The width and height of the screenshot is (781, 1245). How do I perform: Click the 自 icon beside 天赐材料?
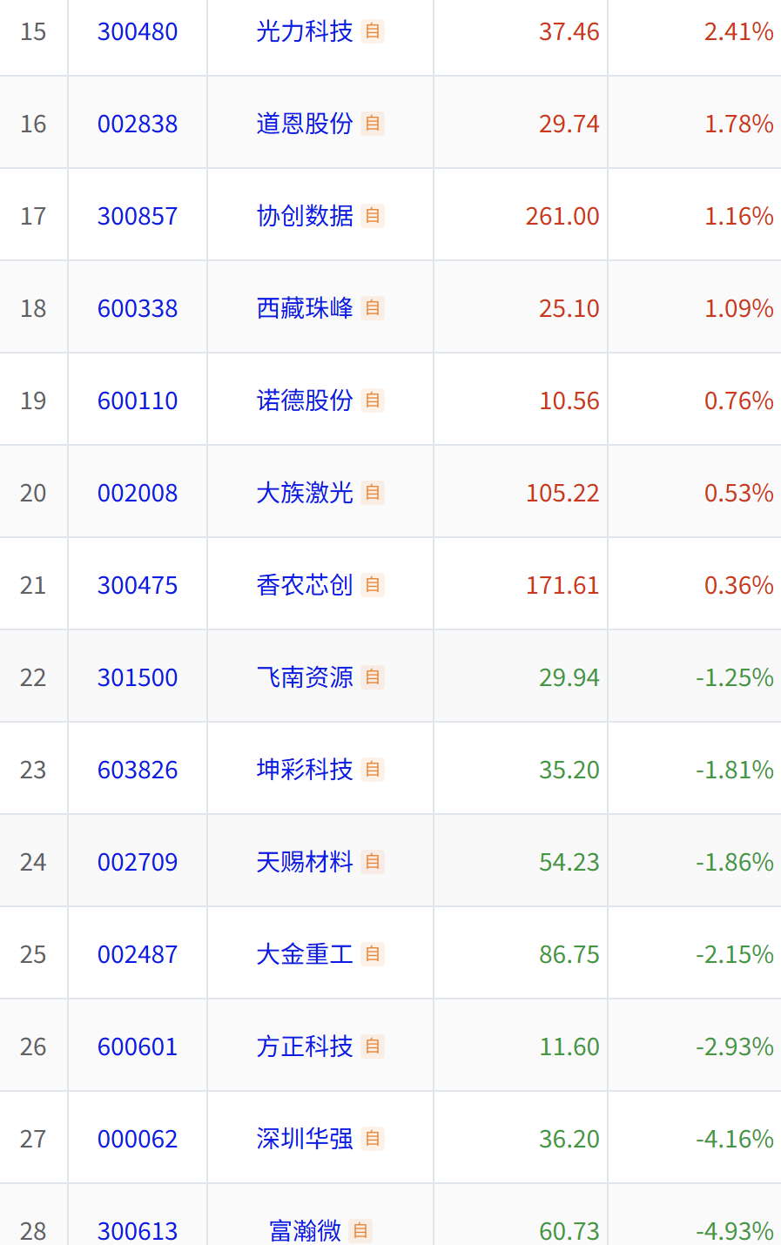click(373, 862)
